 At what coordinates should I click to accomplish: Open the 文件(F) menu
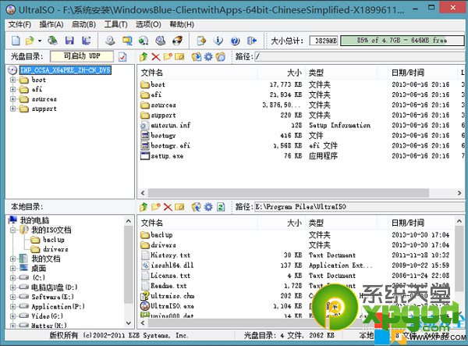pyautogui.click(x=19, y=25)
